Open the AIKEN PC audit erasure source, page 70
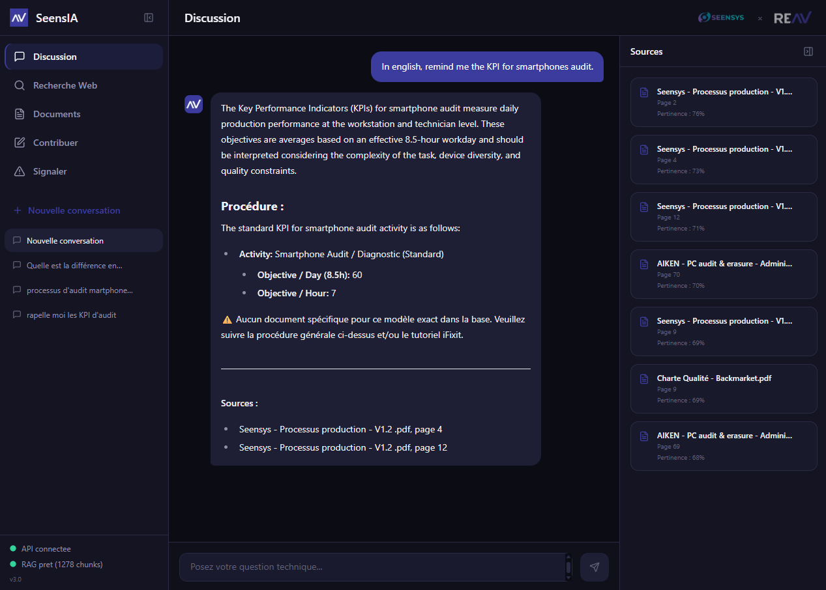 click(724, 274)
